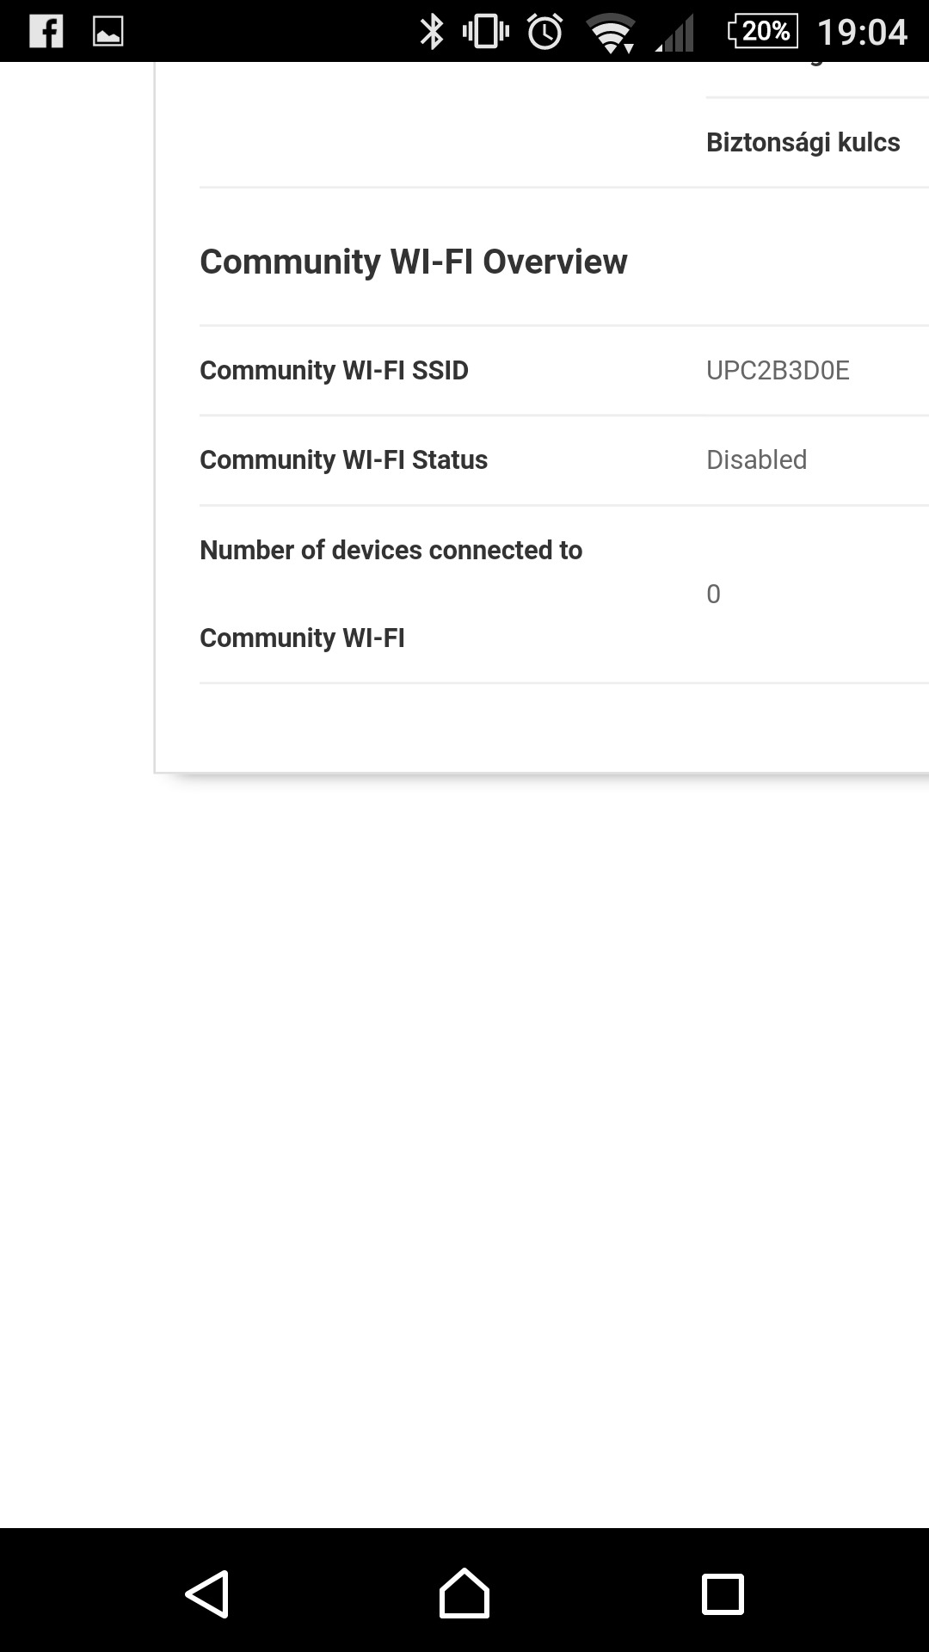Screen dimensions: 929x1652
Task: Tap the Community WI-FI Overview heading
Action: [414, 262]
